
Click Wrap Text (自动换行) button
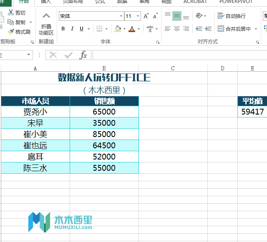(232, 16)
